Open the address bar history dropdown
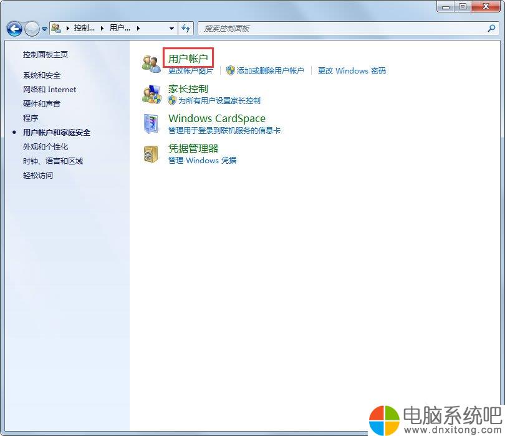505x436 pixels. (x=171, y=28)
